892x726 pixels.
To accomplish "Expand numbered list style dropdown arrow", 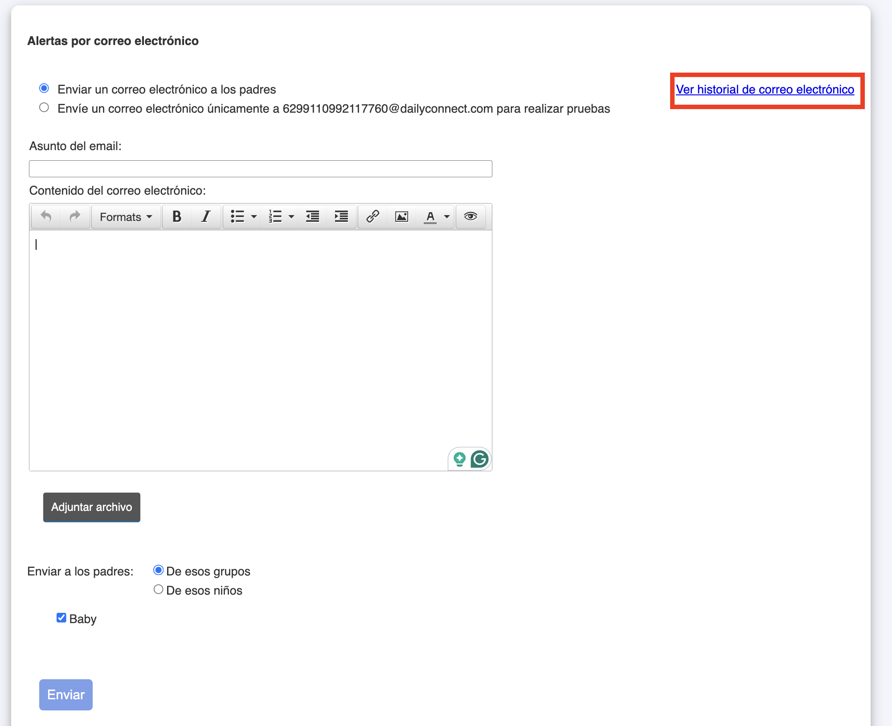I will click(291, 216).
